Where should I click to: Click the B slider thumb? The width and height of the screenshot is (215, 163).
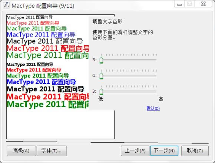tap(101, 92)
